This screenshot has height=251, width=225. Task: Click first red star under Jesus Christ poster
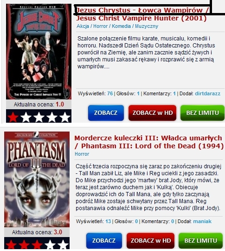(x=13, y=117)
